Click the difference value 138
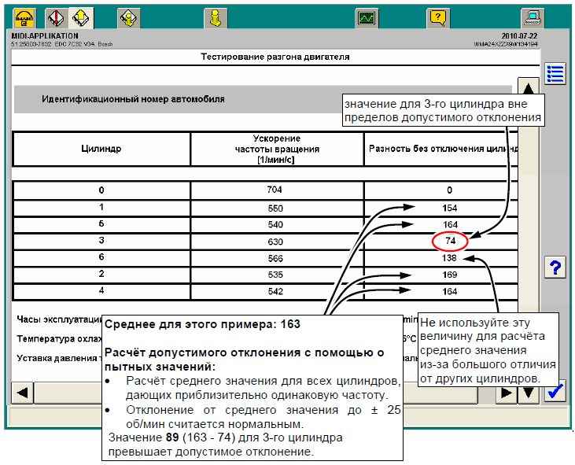 tap(450, 258)
